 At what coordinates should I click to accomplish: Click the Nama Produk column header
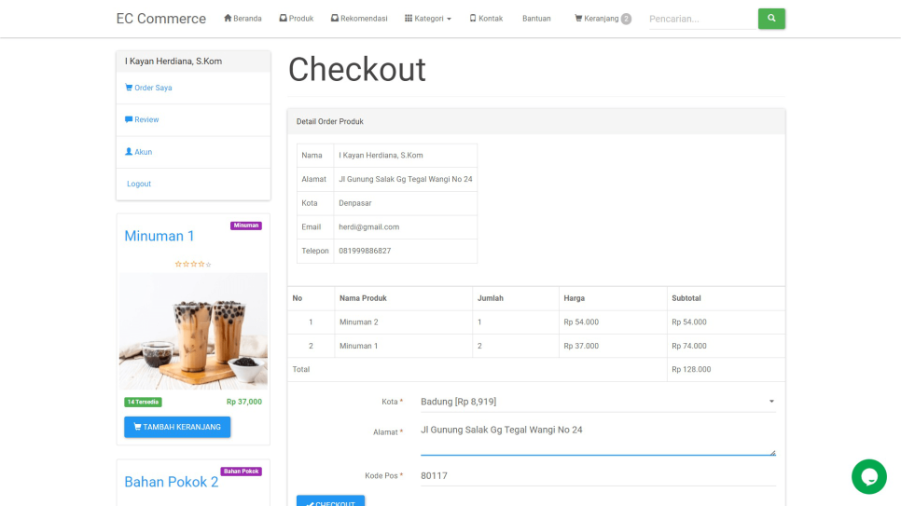[x=403, y=298]
